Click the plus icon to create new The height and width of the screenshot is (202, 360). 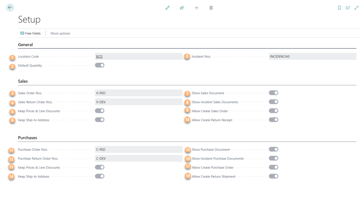(x=197, y=8)
